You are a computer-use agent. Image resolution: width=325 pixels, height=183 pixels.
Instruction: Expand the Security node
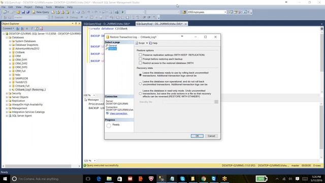click(7, 94)
